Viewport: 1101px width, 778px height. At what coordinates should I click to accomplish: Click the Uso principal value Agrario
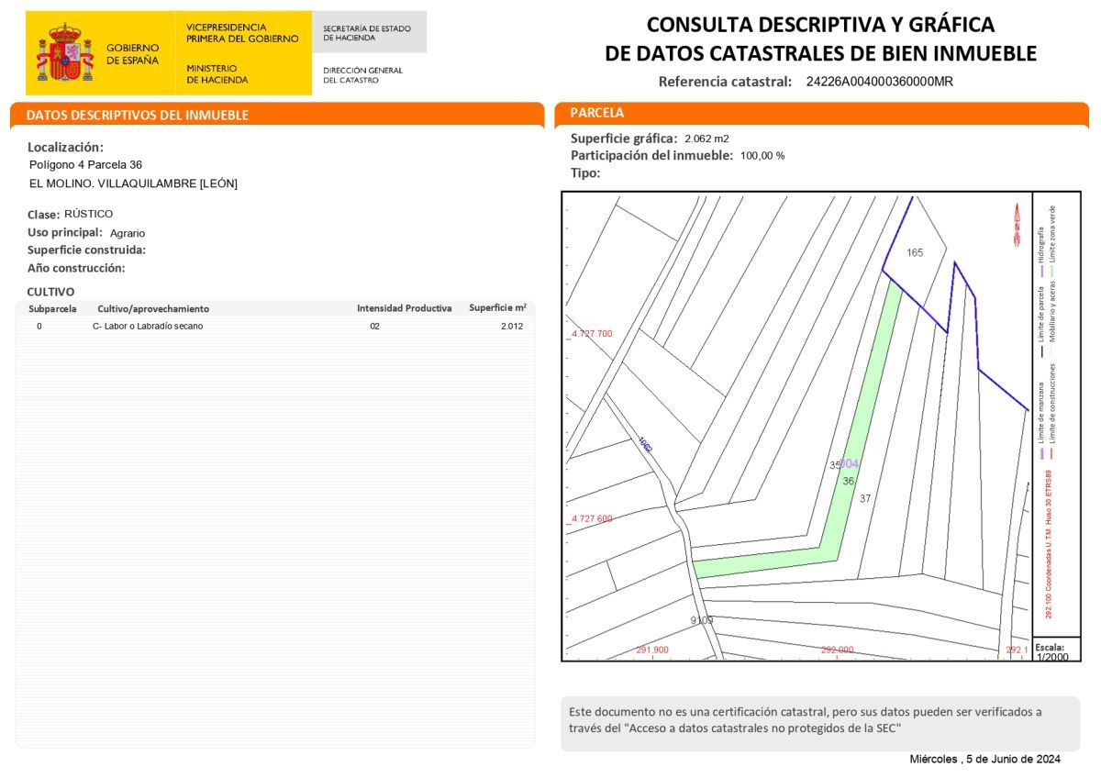click(128, 233)
